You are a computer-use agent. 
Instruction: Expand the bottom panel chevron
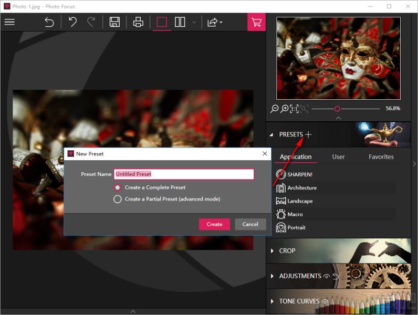133,311
